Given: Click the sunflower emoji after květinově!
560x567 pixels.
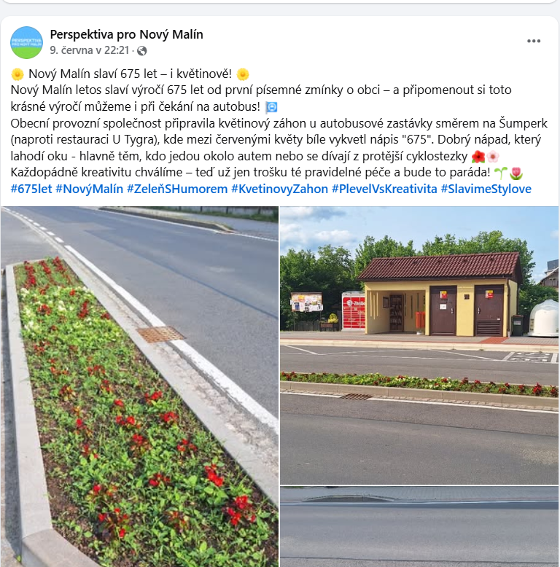Looking at the screenshot, I should tap(243, 74).
